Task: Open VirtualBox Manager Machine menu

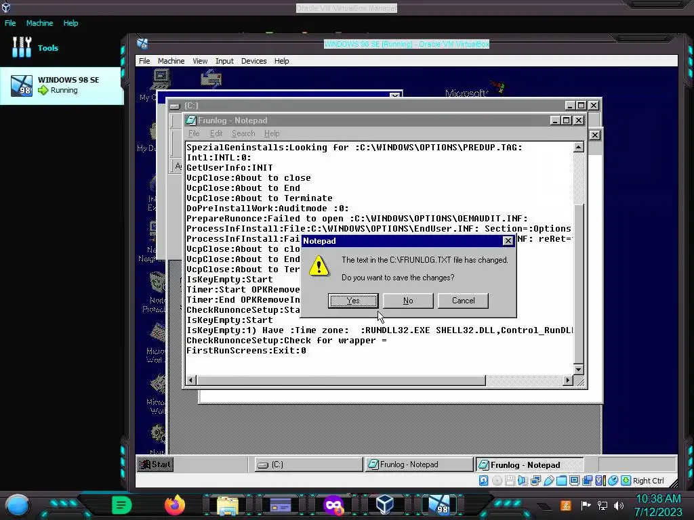Action: [x=39, y=23]
